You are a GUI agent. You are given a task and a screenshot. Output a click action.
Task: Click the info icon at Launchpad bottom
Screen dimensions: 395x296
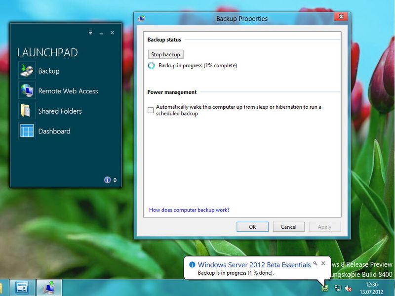pos(107,180)
